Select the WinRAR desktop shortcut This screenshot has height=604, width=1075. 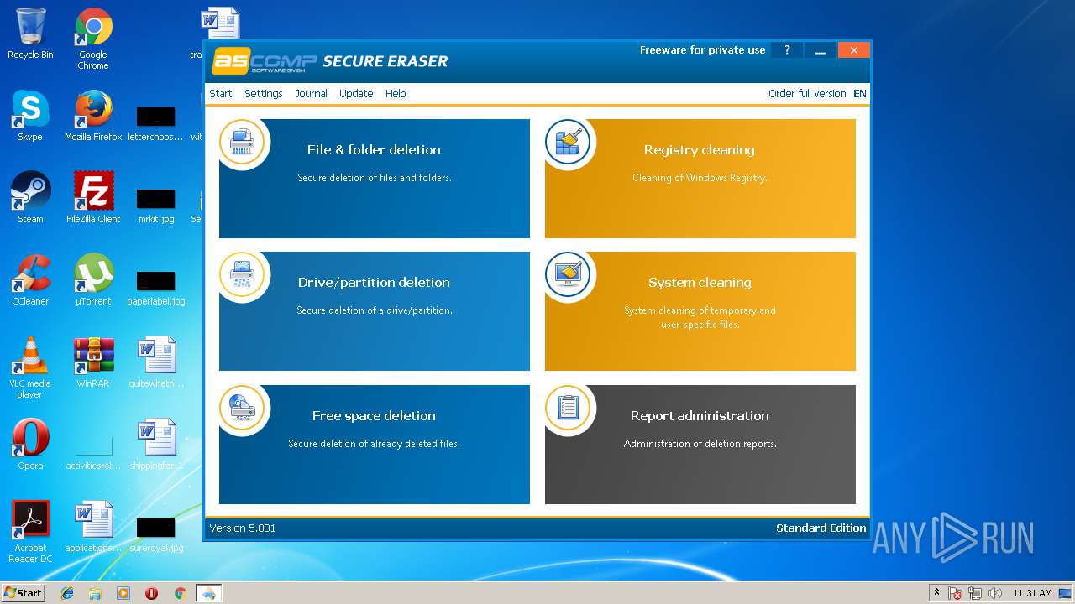(93, 362)
